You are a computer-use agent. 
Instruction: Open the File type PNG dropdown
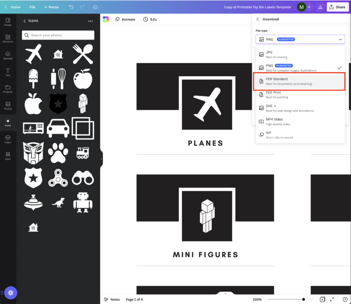(x=300, y=40)
